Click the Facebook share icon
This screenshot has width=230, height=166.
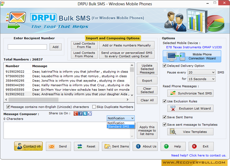(x=80, y=113)
